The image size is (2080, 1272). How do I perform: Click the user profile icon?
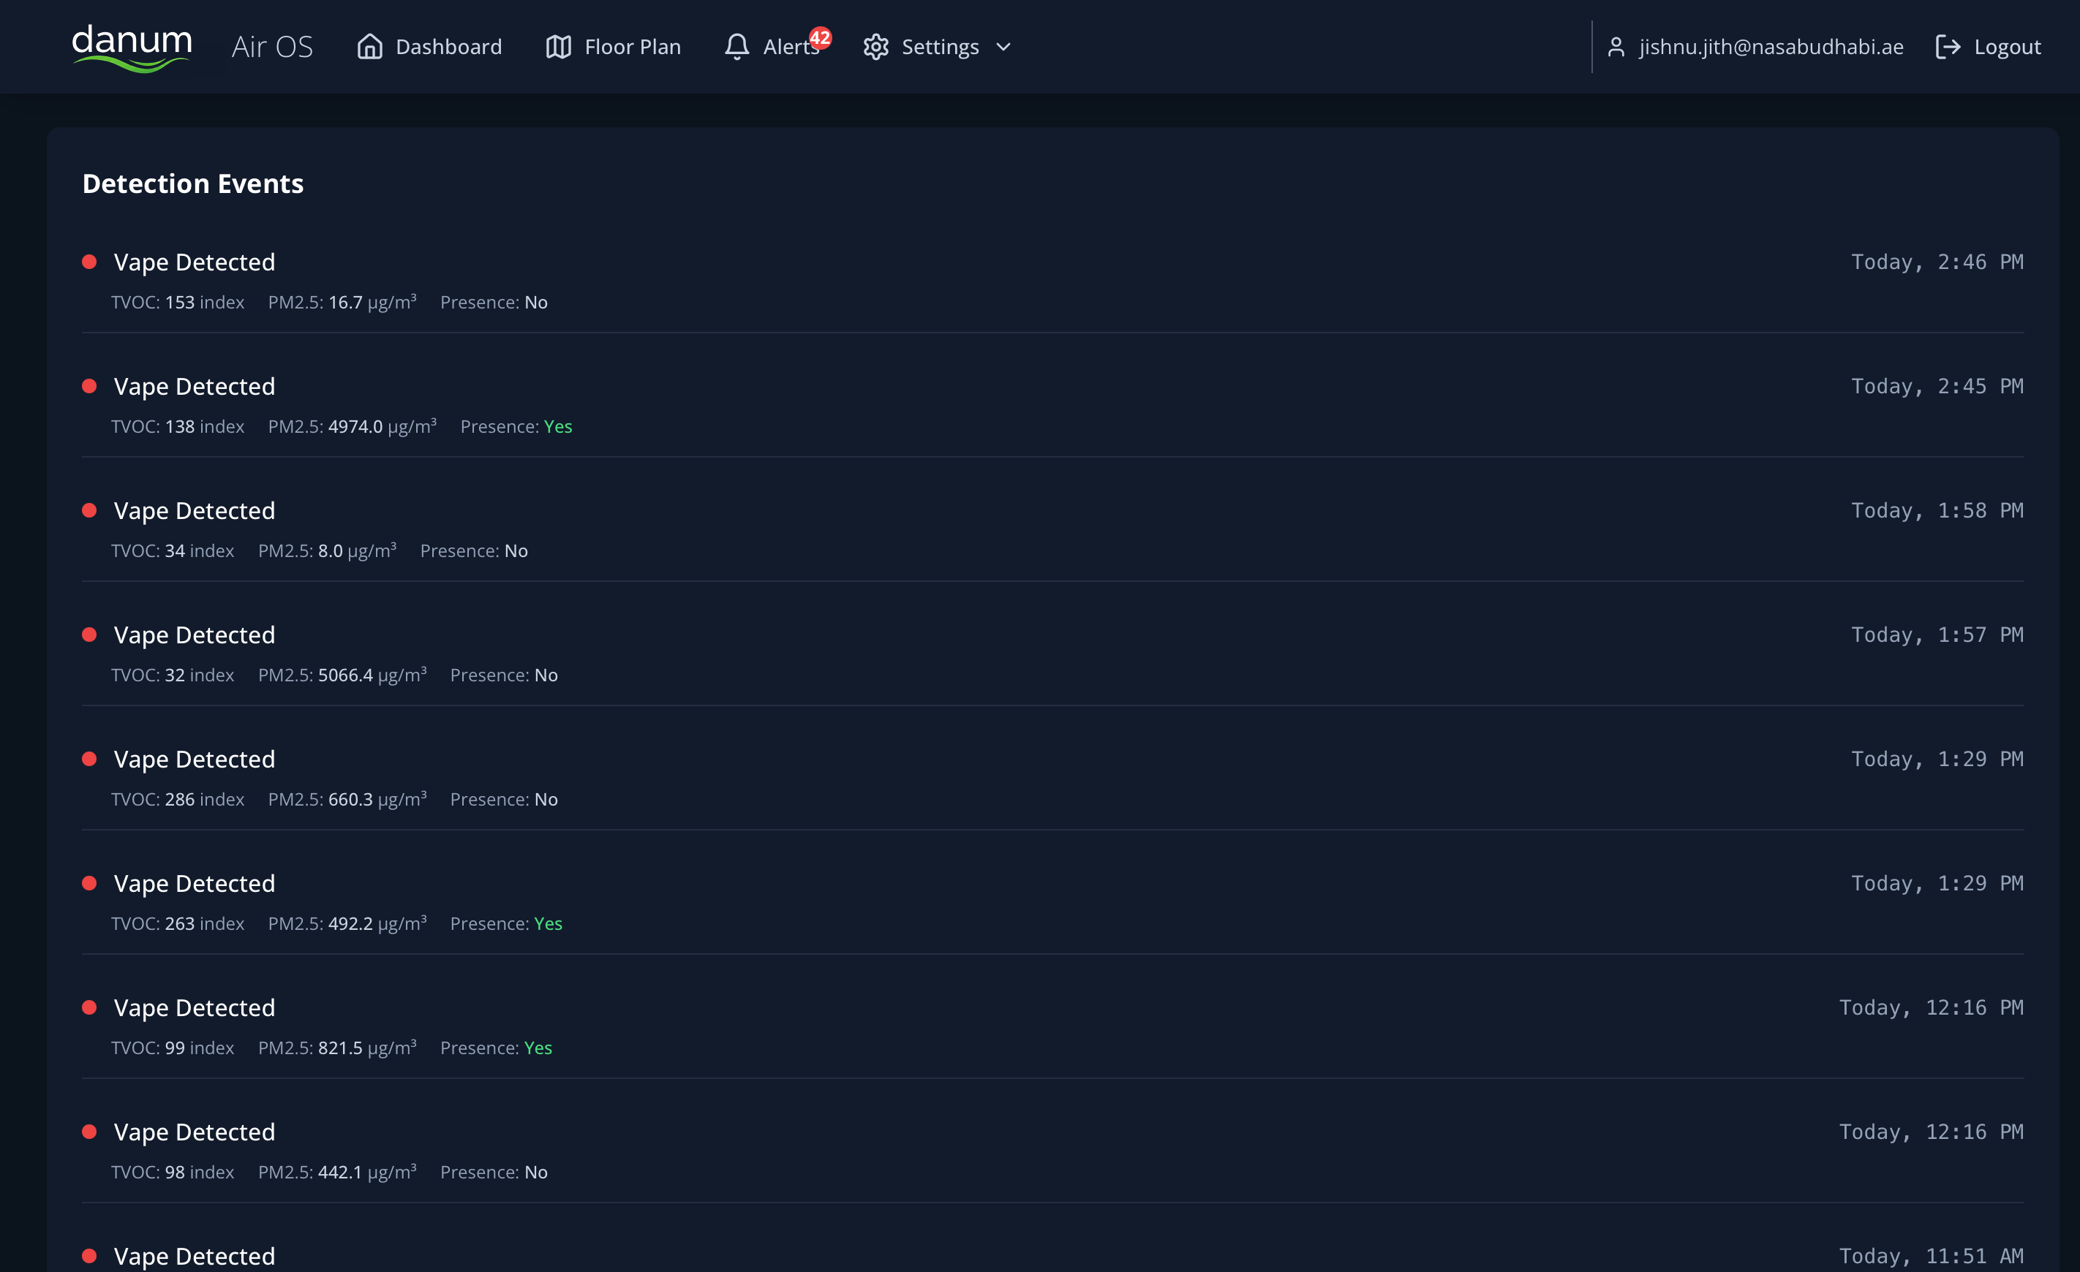pos(1616,48)
